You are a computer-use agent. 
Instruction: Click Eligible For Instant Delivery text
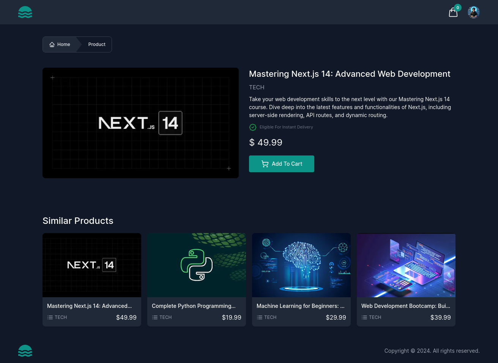pos(286,127)
